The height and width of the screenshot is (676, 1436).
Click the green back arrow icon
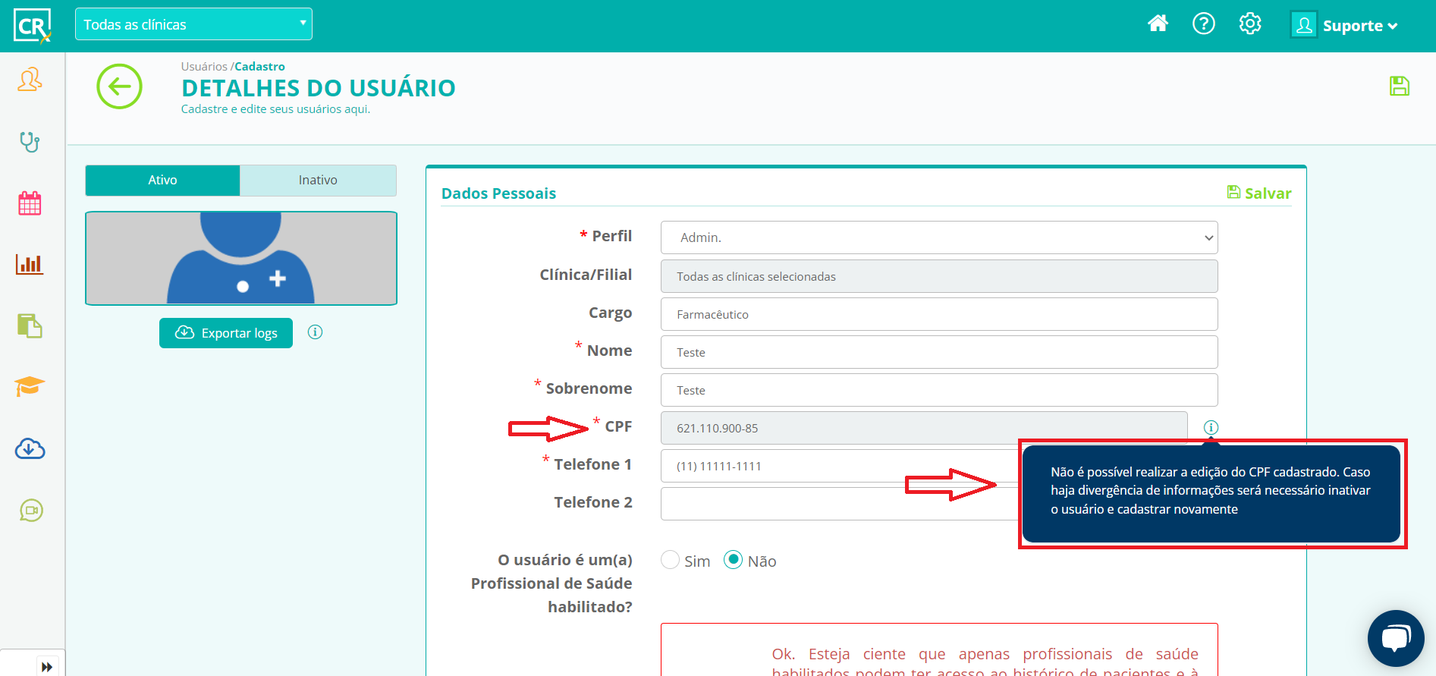119,86
